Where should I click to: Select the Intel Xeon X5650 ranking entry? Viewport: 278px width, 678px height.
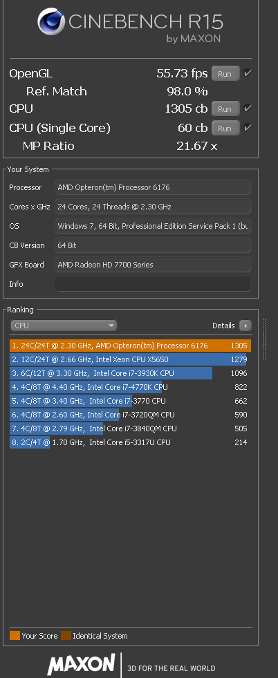pyautogui.click(x=130, y=359)
